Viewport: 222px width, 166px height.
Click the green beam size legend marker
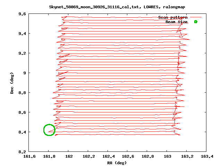pyautogui.click(x=196, y=21)
